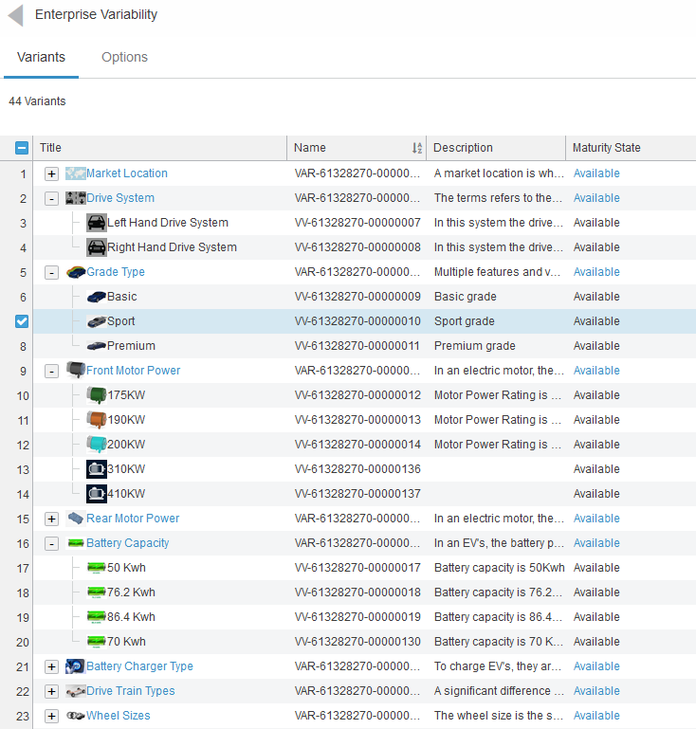Collapse the Drive System node

(x=51, y=198)
